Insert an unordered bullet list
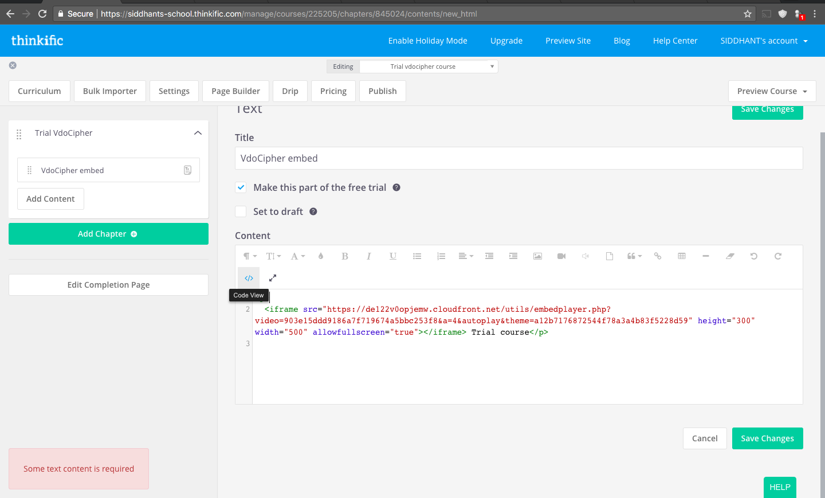The height and width of the screenshot is (498, 825). [417, 256]
